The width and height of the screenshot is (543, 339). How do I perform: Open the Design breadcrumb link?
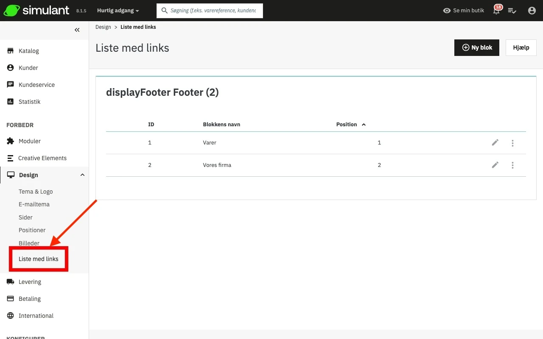103,27
